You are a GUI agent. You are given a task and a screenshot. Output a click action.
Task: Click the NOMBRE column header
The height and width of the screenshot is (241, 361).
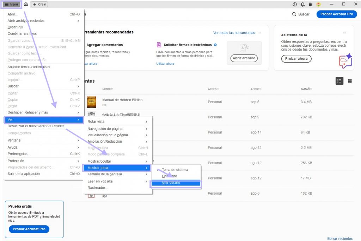click(108, 89)
